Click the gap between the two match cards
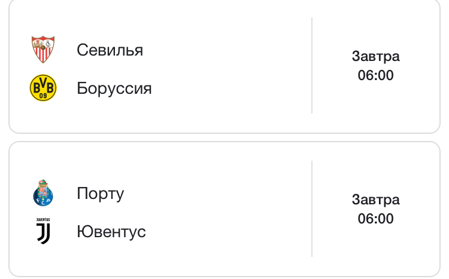 pyautogui.click(x=224, y=137)
